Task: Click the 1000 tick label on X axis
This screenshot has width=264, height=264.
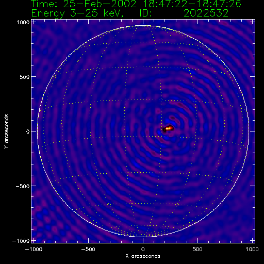Action: (x=252, y=249)
